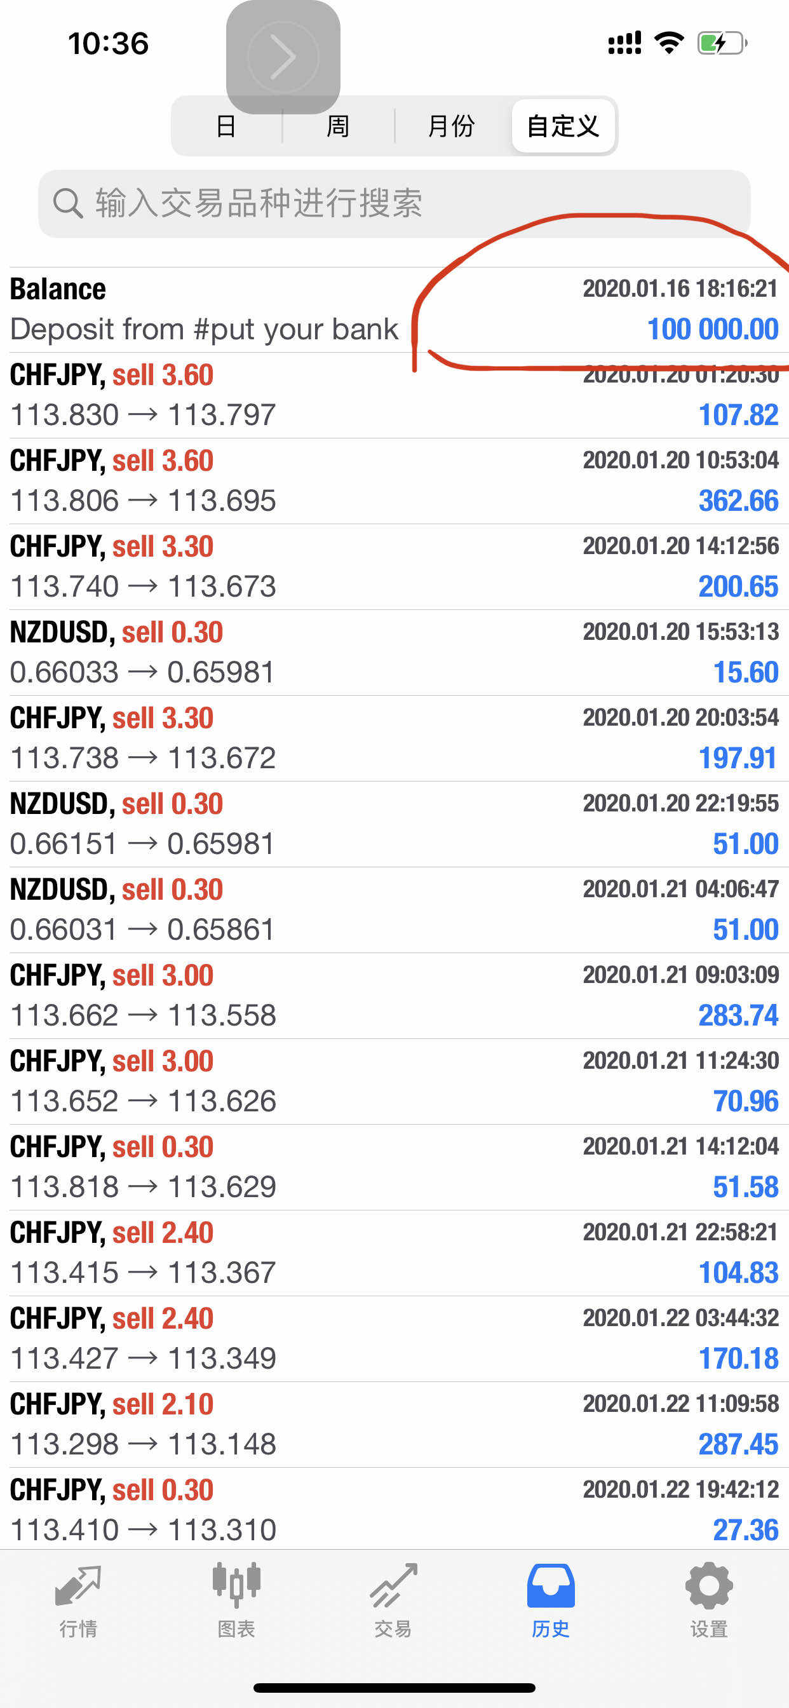This screenshot has height=1708, width=789.
Task: Tap the home indicator bar
Action: [x=394, y=1688]
